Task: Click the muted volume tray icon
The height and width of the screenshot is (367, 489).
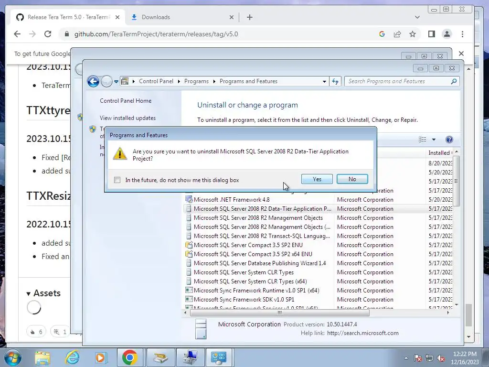Action: pyautogui.click(x=441, y=358)
